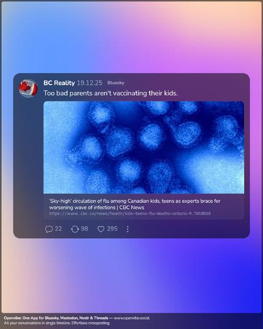This screenshot has width=263, height=329.
Task: Click the cbc.ca article URL
Action: pos(130,214)
